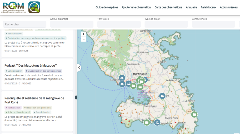
Task: Go to Carte des observations
Action: pyautogui.click(x=168, y=7)
